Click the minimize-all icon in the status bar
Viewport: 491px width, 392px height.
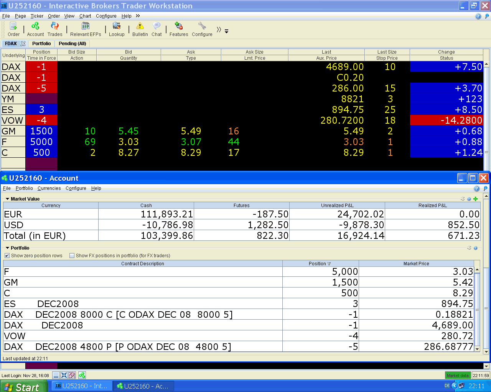[x=56, y=375]
